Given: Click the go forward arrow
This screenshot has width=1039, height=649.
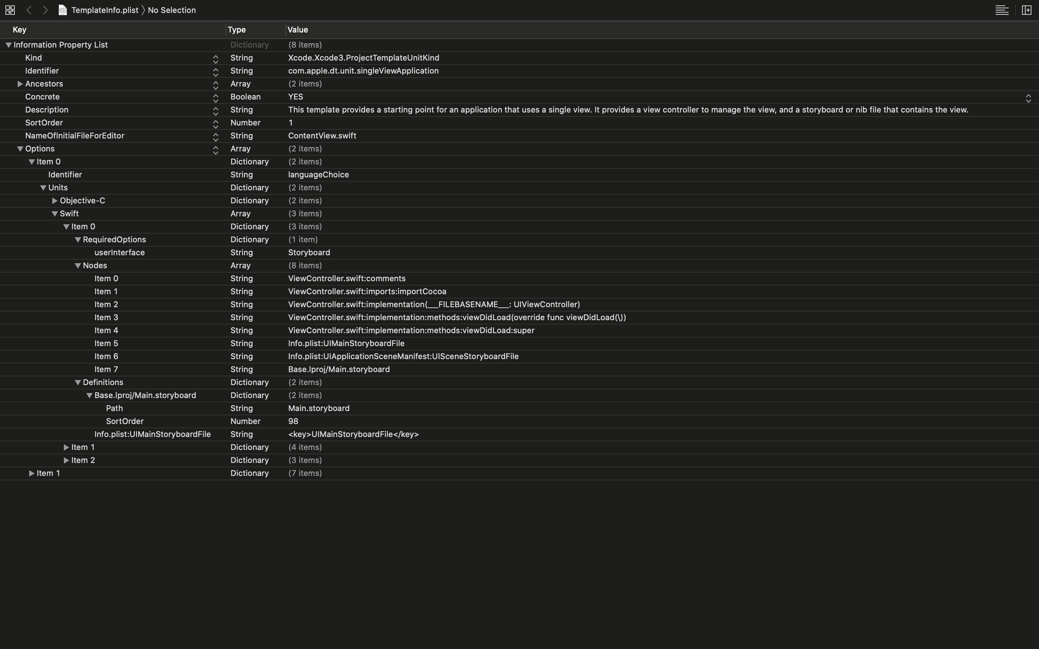Looking at the screenshot, I should (x=45, y=10).
